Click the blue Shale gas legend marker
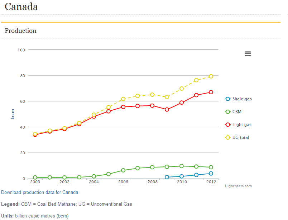288x220 pixels. [x=227, y=99]
